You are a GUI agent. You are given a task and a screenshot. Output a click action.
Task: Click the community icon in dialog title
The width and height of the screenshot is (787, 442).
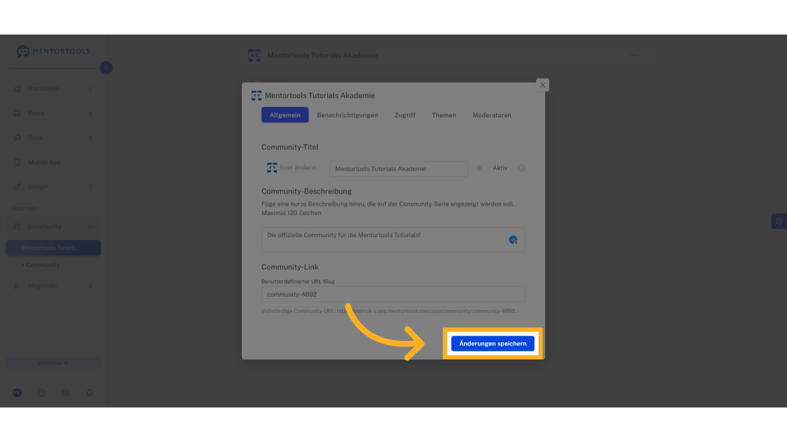[x=257, y=96]
